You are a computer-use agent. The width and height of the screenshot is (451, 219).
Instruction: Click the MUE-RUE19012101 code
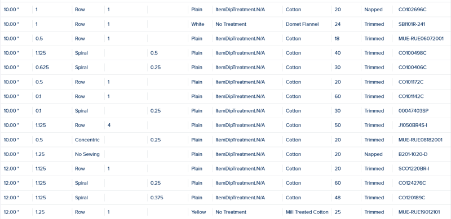pos(421,212)
